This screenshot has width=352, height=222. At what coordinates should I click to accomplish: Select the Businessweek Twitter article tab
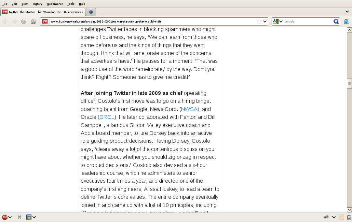tap(43, 12)
